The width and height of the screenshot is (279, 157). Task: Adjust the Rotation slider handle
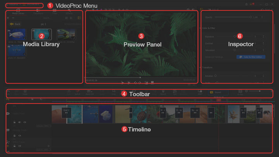(215, 76)
